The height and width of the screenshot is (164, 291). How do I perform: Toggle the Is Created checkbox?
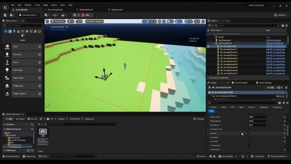click(x=249, y=142)
